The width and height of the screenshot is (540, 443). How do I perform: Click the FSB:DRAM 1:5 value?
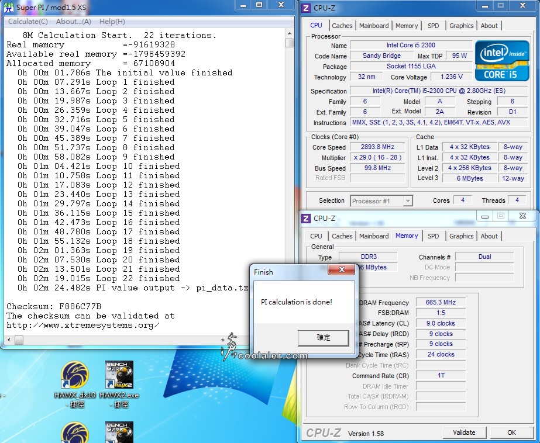pyautogui.click(x=441, y=313)
